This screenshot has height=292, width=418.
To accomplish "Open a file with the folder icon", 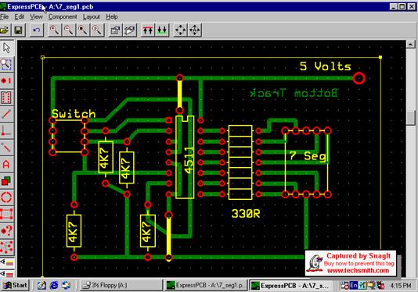I will (x=5, y=30).
